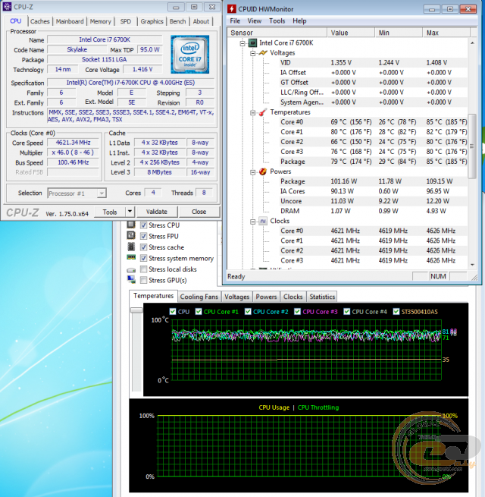Uncheck the Stress cache checkbox
The width and height of the screenshot is (485, 497).
tap(143, 247)
